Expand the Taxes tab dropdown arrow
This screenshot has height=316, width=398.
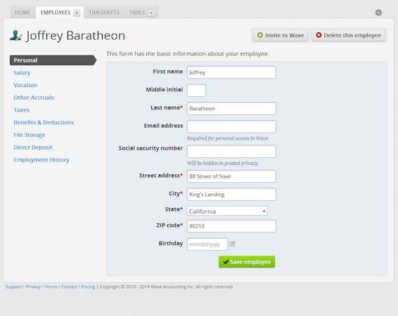151,13
